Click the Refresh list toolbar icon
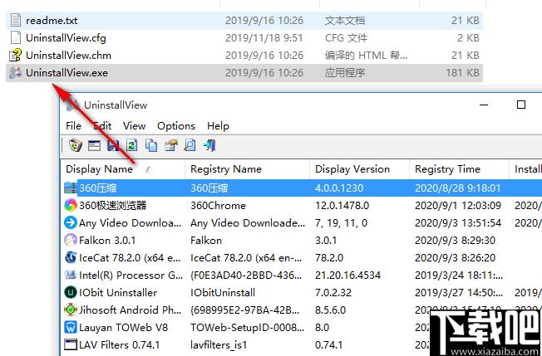The image size is (542, 356). pyautogui.click(x=131, y=146)
